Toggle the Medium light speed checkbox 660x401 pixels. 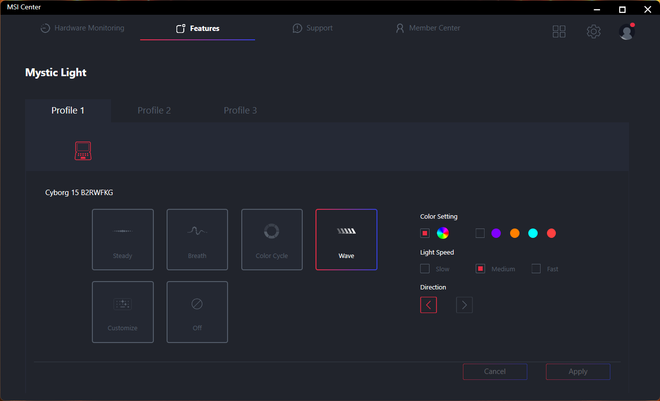click(x=481, y=269)
